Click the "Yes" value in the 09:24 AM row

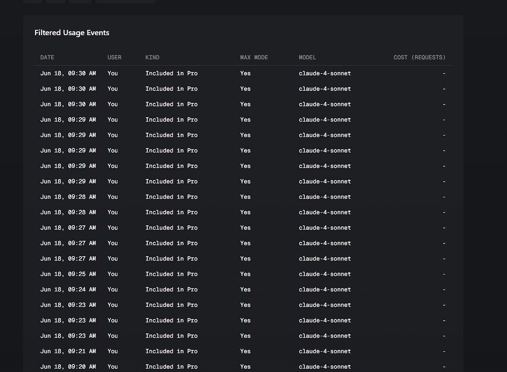coord(245,290)
